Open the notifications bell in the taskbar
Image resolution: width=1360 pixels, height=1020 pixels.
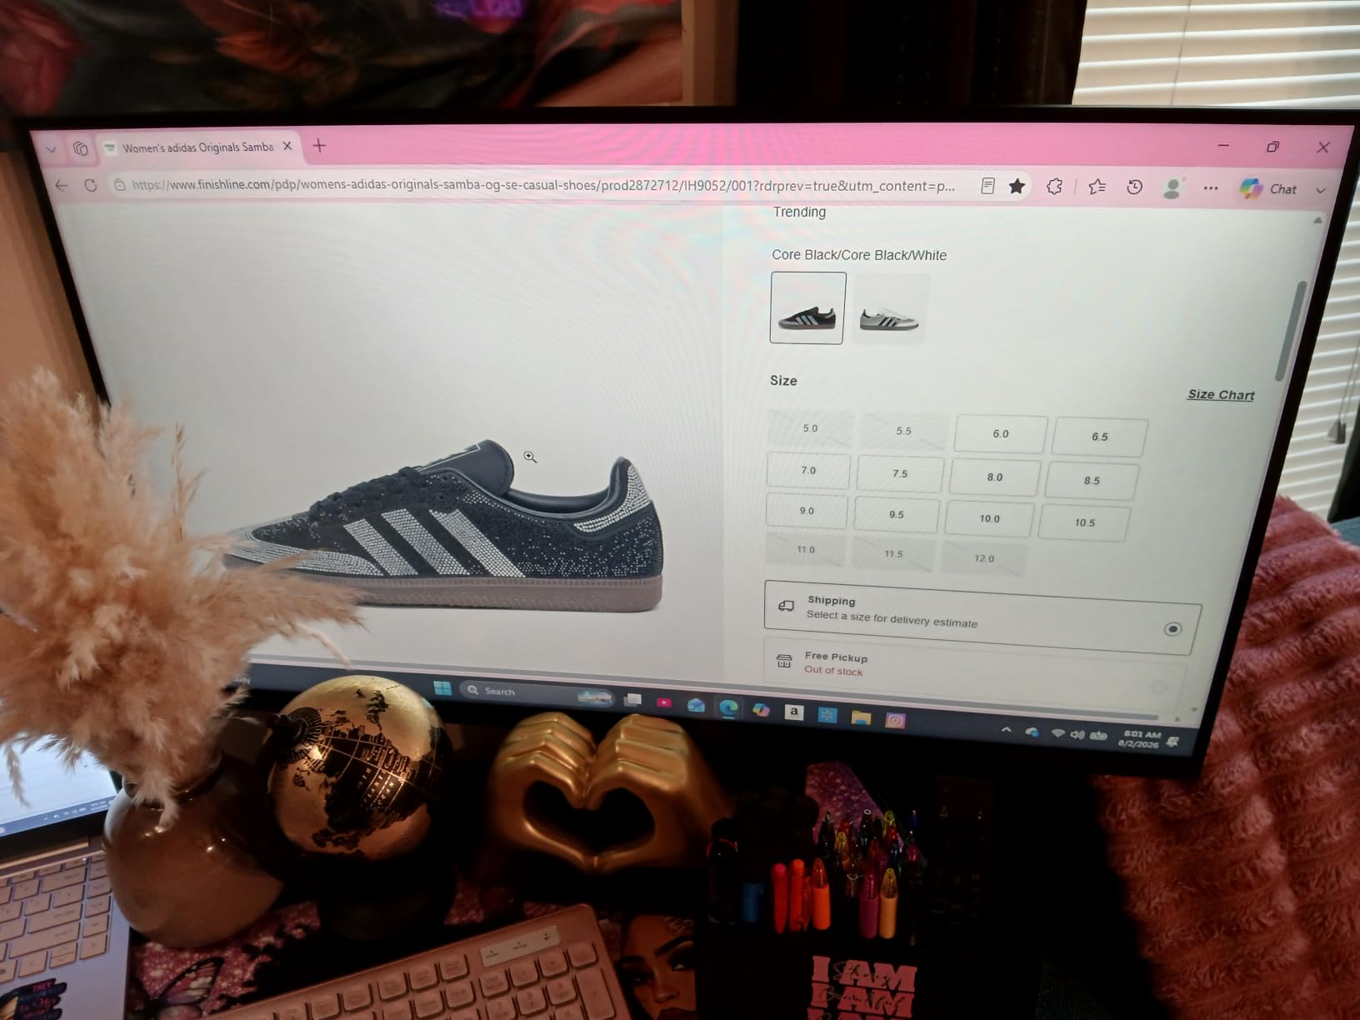(x=1173, y=741)
